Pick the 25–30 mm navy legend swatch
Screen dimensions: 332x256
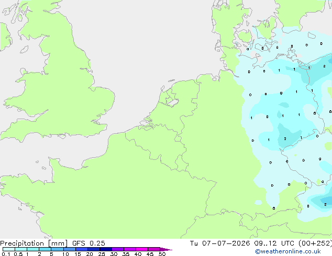point(105,249)
